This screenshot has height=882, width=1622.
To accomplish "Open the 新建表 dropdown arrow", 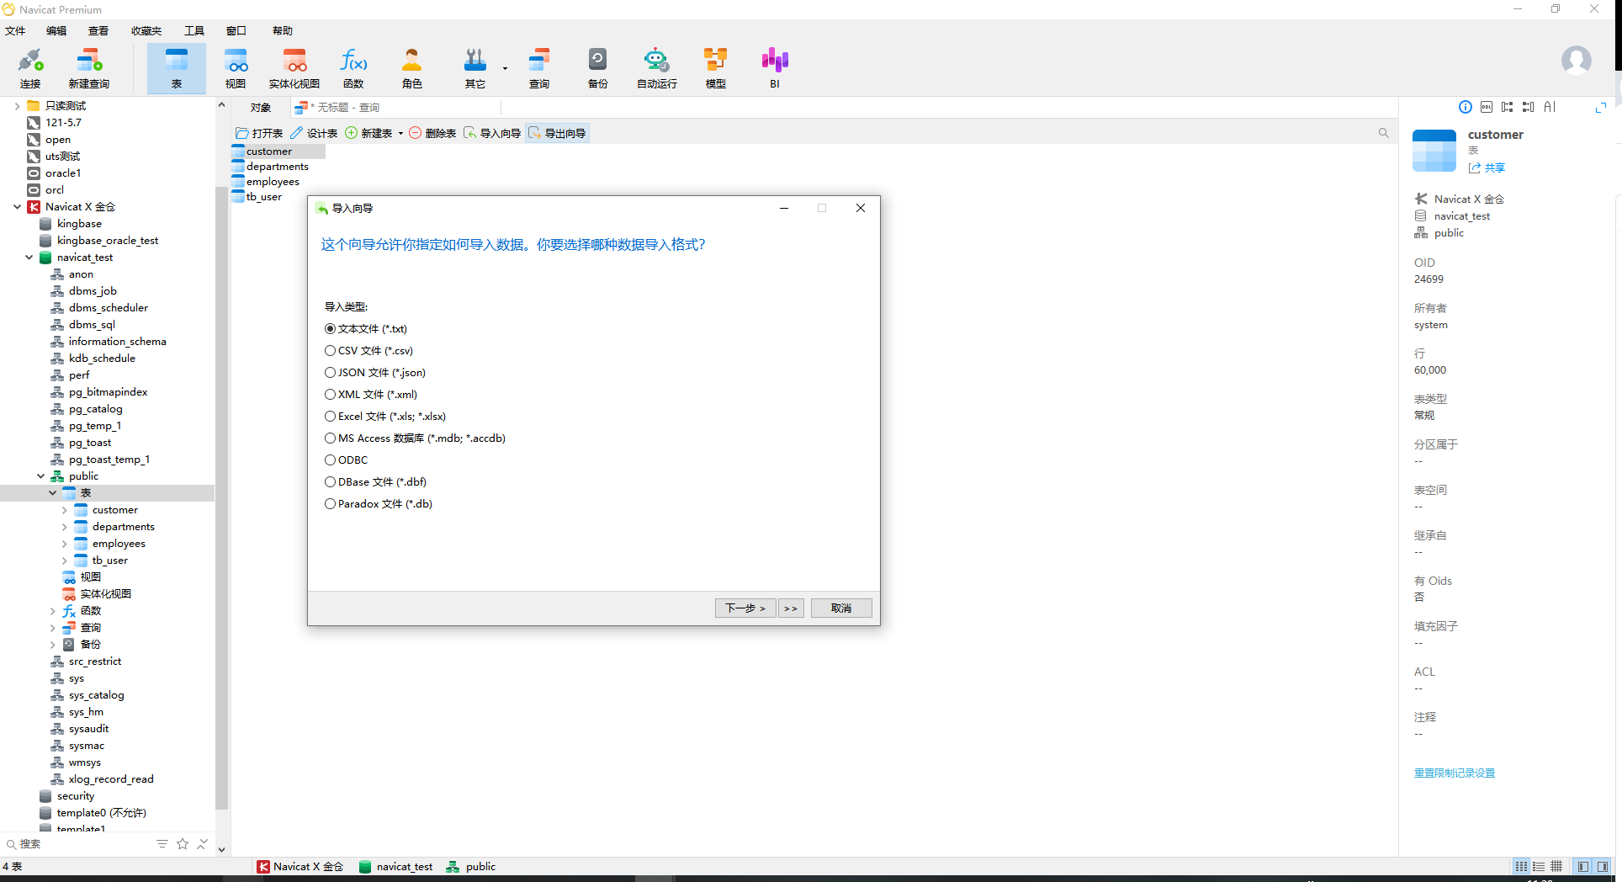I will coord(400,134).
